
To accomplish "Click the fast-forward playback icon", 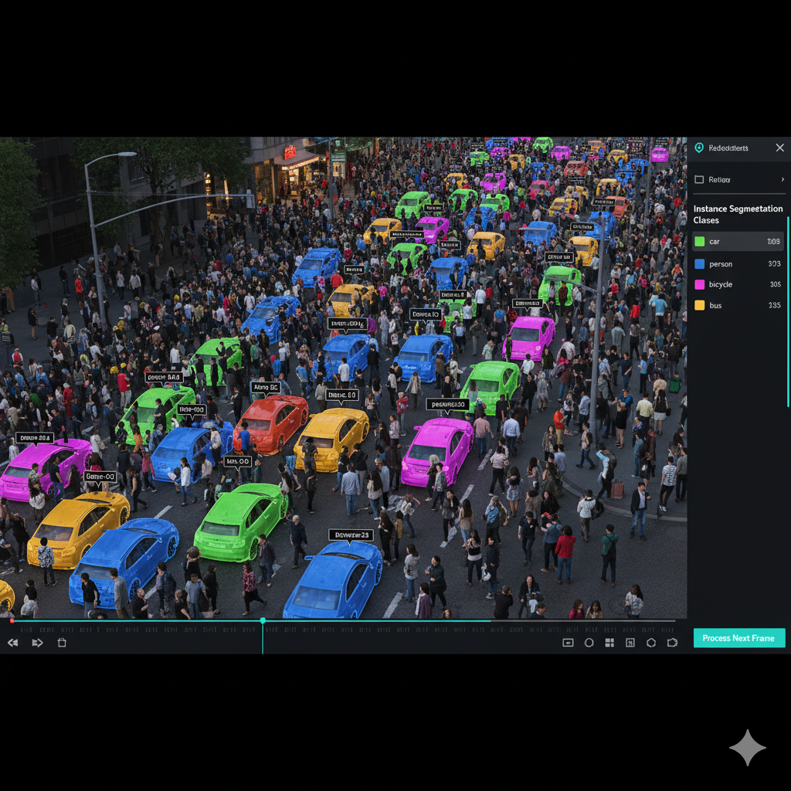I will click(x=37, y=643).
